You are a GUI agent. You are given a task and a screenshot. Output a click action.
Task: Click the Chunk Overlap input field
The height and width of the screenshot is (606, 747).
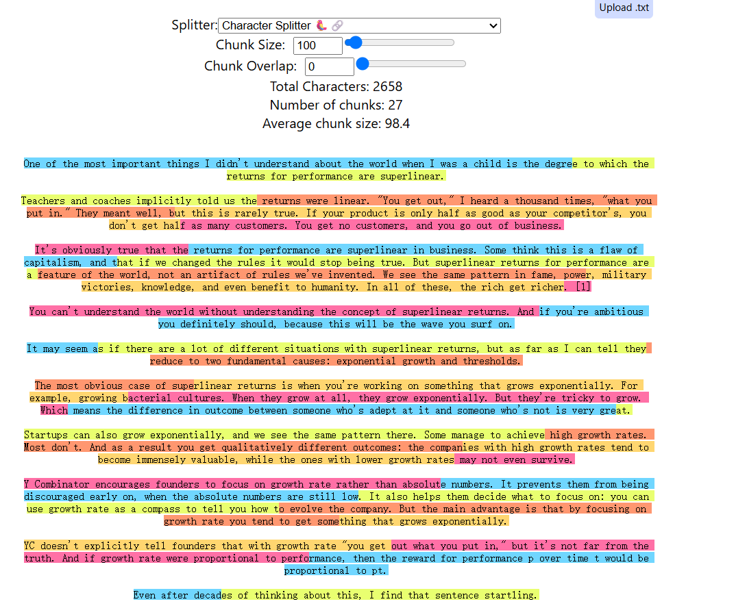[329, 66]
